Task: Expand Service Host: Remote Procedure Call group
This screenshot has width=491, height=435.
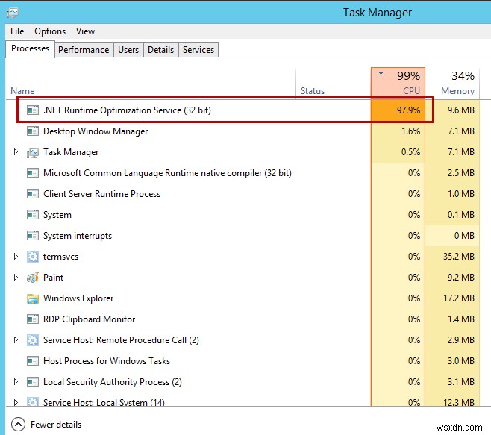Action: coord(16,340)
